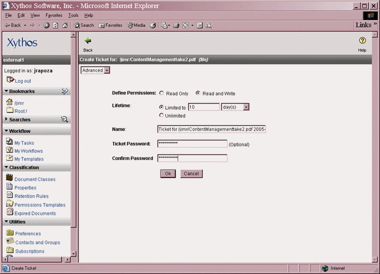Click the My Templates icon
This screenshot has height=274, width=380.
[10, 158]
